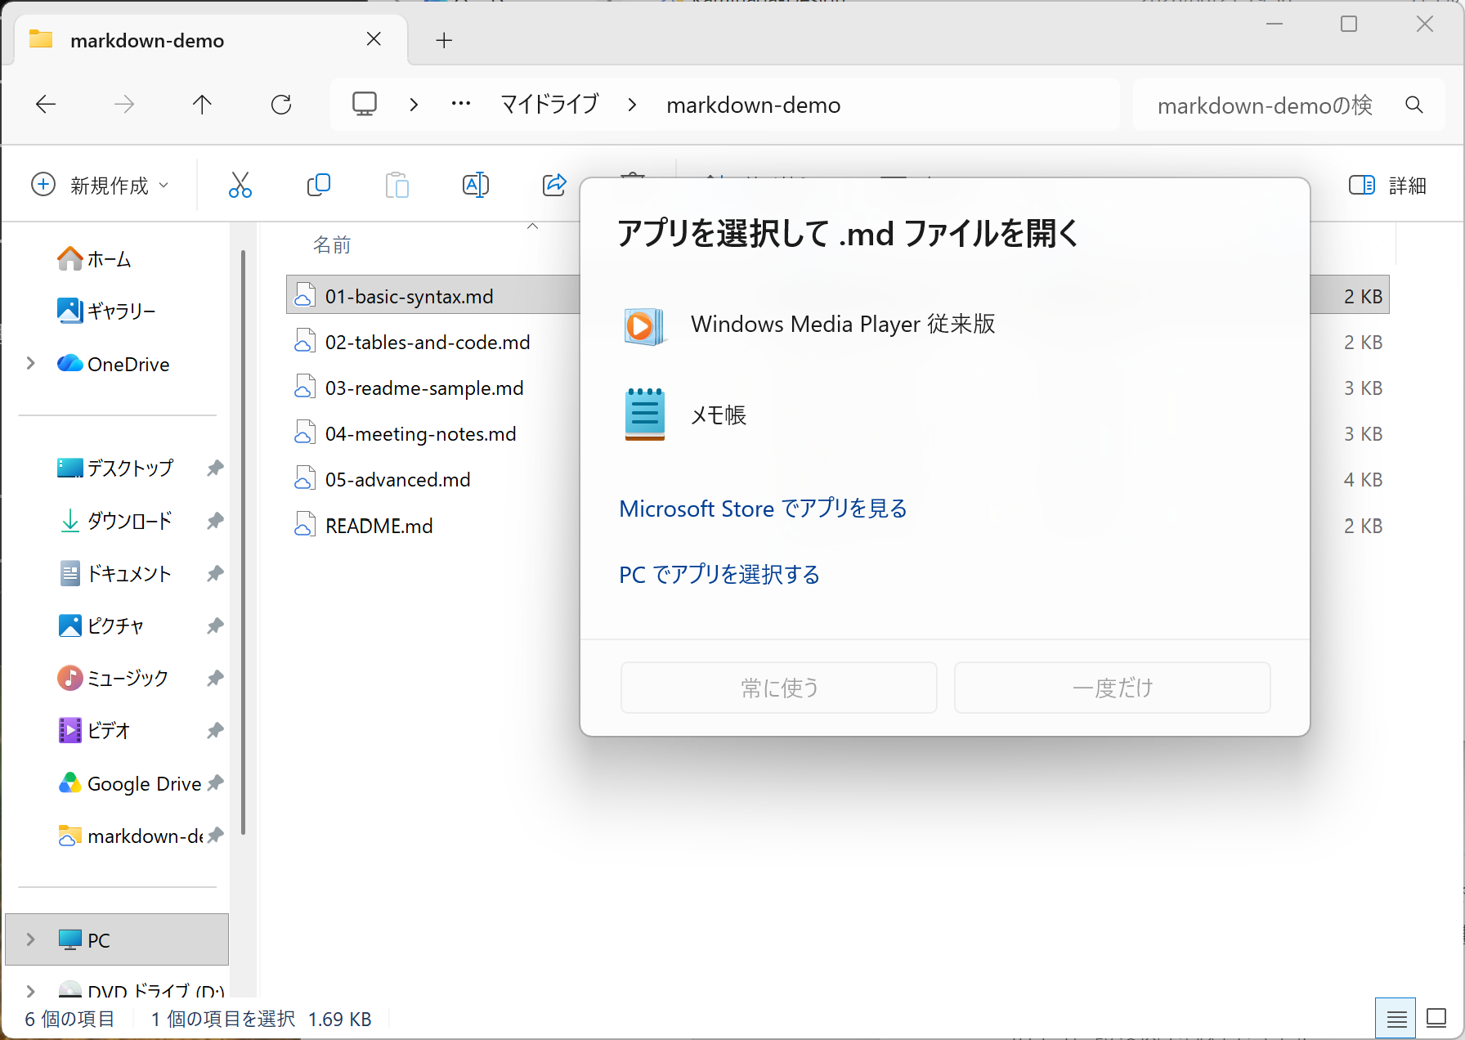Select the メモ帳 (Notepad) app
Viewport: 1465px width, 1040px height.
coord(944,415)
